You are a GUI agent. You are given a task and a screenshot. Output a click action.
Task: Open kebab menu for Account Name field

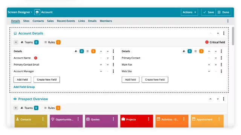(x=113, y=58)
